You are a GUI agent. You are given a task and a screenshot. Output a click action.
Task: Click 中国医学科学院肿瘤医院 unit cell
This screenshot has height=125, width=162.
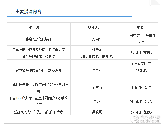click(x=141, y=39)
